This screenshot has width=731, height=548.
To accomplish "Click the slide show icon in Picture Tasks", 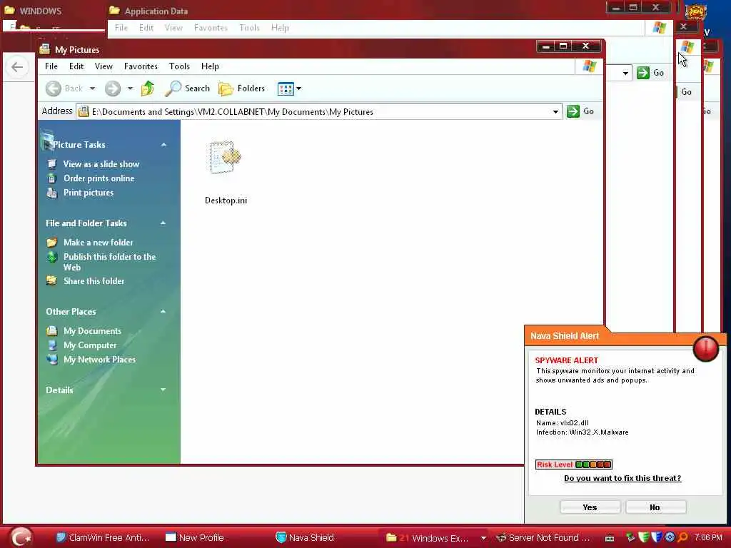I will pos(52,164).
